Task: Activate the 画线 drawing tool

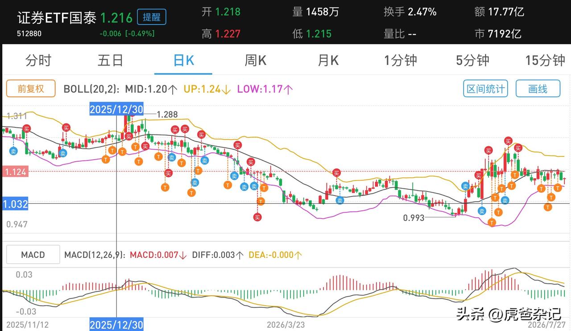Action: point(538,89)
